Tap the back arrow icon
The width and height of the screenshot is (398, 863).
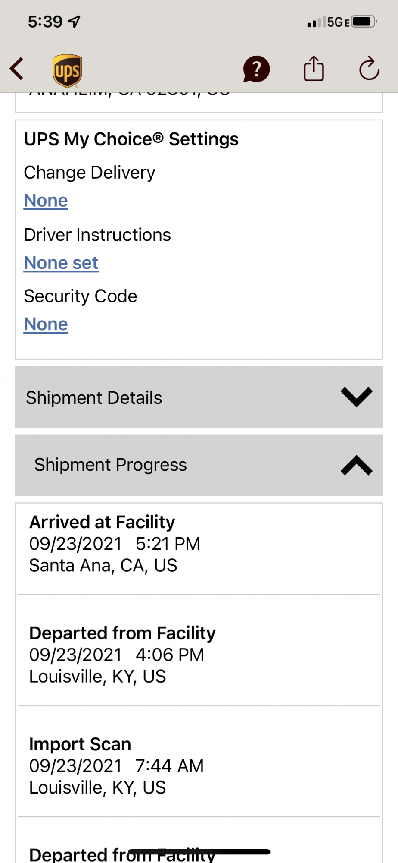click(17, 69)
